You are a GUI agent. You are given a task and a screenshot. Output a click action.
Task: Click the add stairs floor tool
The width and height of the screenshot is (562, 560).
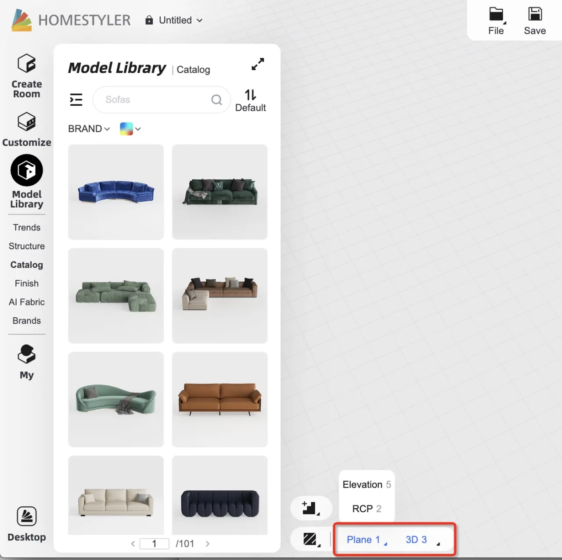coord(310,508)
